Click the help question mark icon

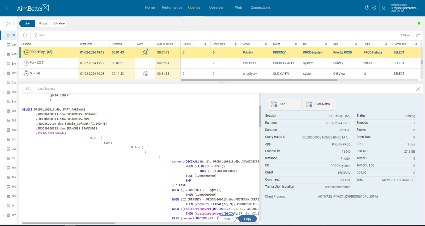coord(367,8)
